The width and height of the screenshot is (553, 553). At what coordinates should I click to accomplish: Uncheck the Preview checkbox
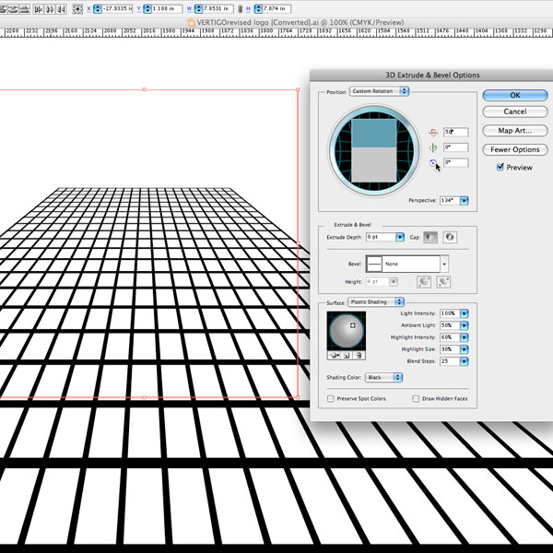click(x=500, y=167)
